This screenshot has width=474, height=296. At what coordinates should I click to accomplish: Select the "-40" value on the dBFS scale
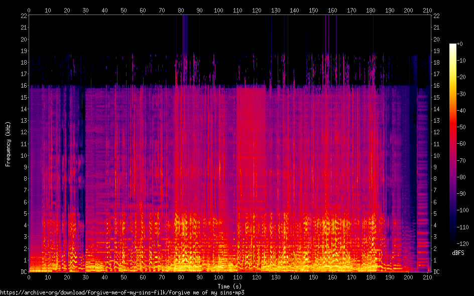click(461, 111)
